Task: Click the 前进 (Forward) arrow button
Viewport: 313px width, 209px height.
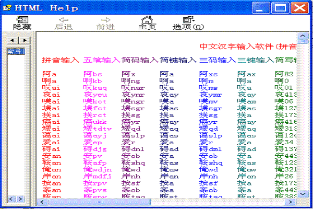Action: [105, 23]
